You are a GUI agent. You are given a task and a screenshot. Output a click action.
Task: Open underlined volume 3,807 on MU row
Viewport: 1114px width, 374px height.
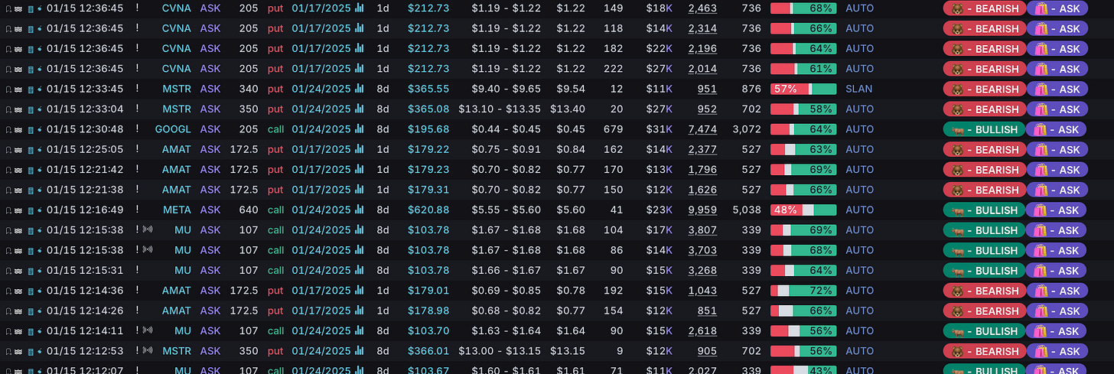click(x=702, y=230)
